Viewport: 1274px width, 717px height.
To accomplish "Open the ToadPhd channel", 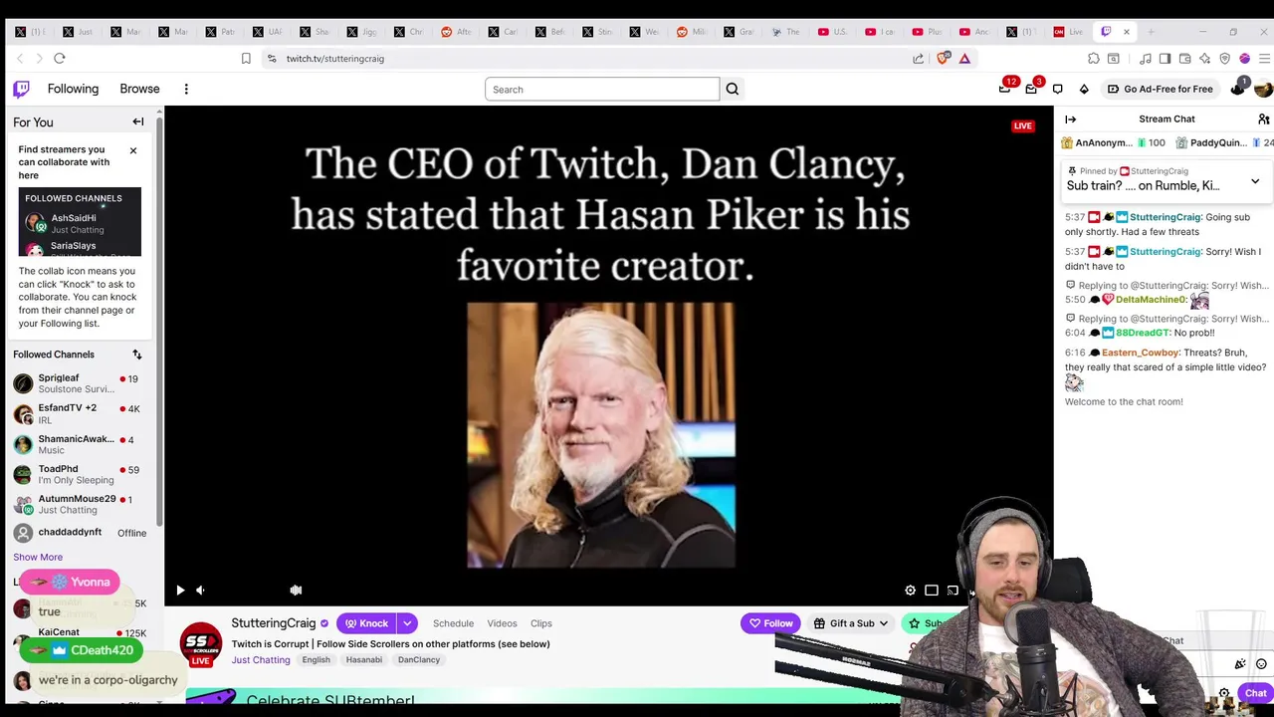I will click(82, 474).
